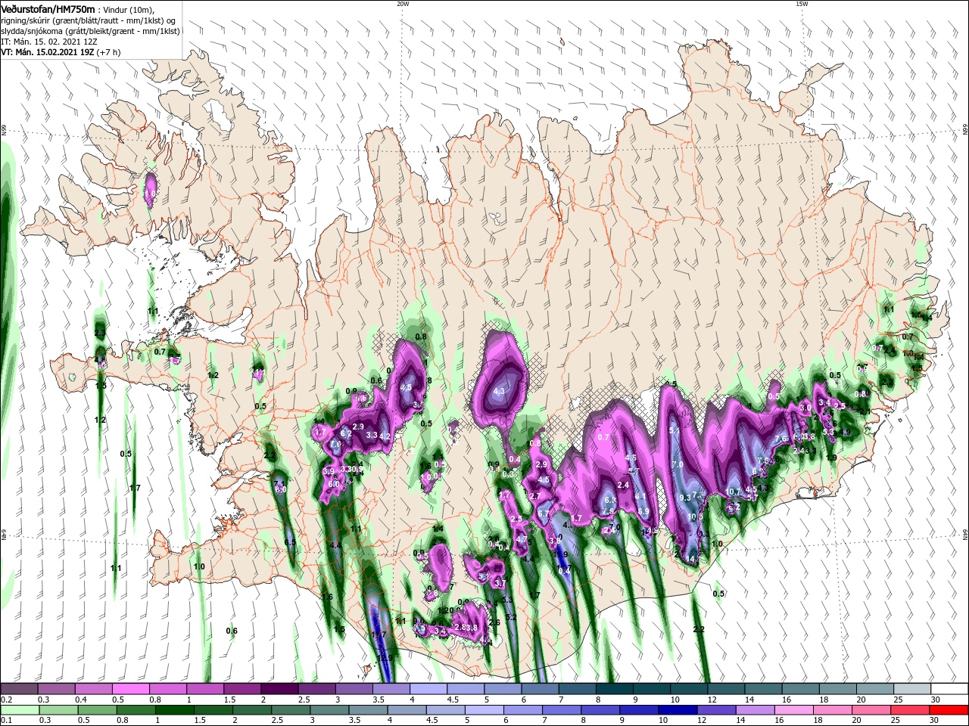The height and width of the screenshot is (726, 969).
Task: Click the 'VT: Mán. 15.02.2021 19Z (+7 h)' line
Action: pyautogui.click(x=60, y=52)
